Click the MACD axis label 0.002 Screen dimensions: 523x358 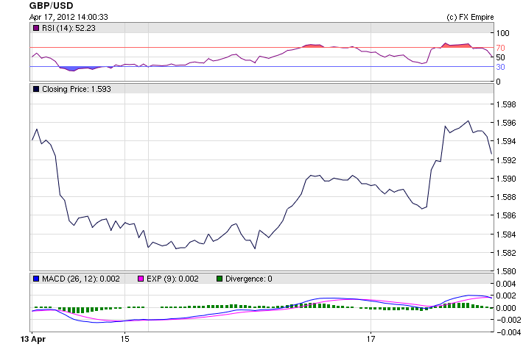(506, 296)
